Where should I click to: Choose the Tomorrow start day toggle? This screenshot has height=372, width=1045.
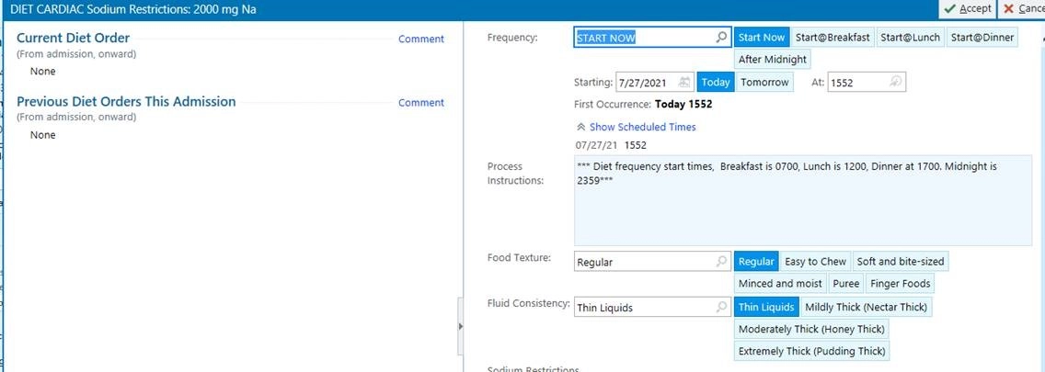click(764, 83)
